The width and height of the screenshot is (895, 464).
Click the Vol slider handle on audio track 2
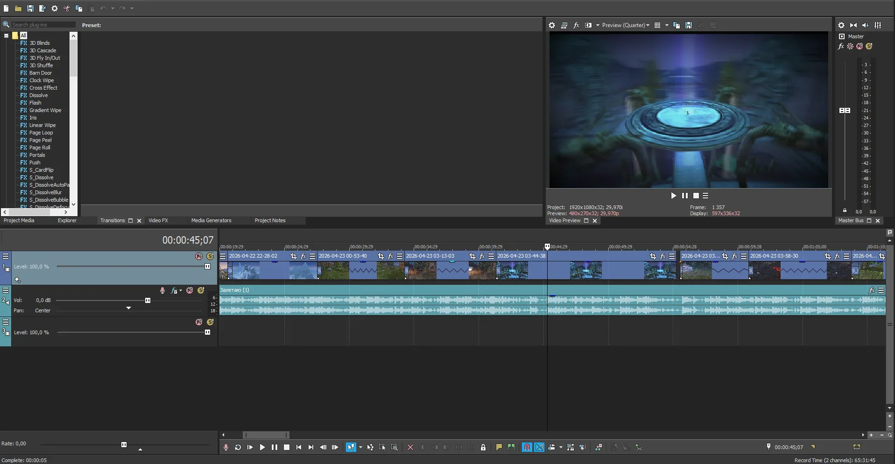click(x=148, y=301)
